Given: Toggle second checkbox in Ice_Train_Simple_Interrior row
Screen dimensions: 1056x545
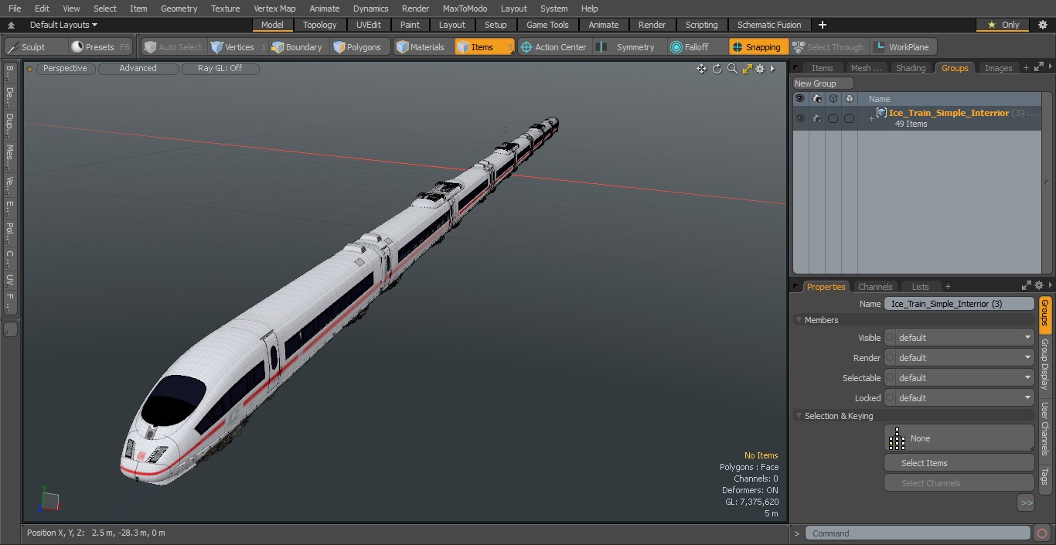Looking at the screenshot, I should 849,118.
